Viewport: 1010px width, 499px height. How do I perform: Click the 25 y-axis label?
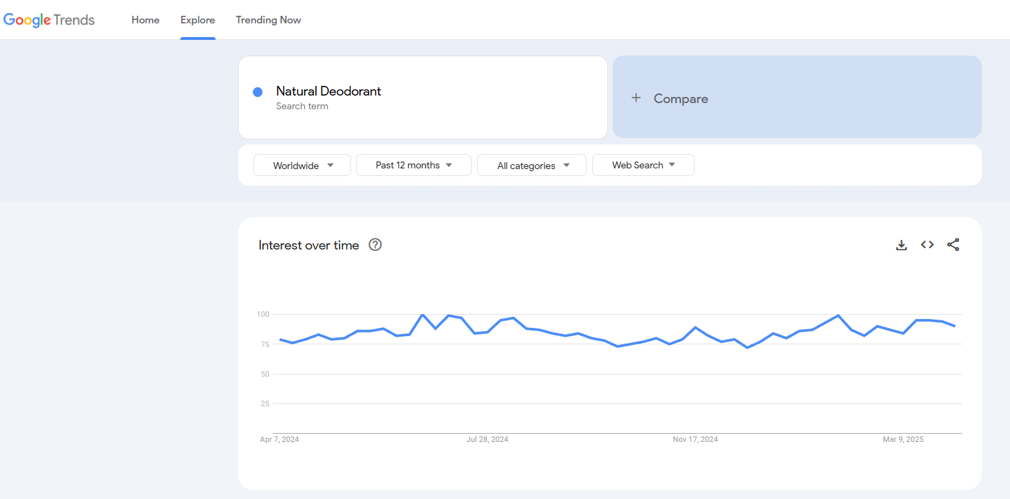click(x=265, y=403)
